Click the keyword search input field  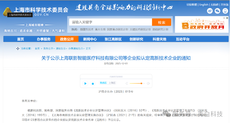(110, 22)
